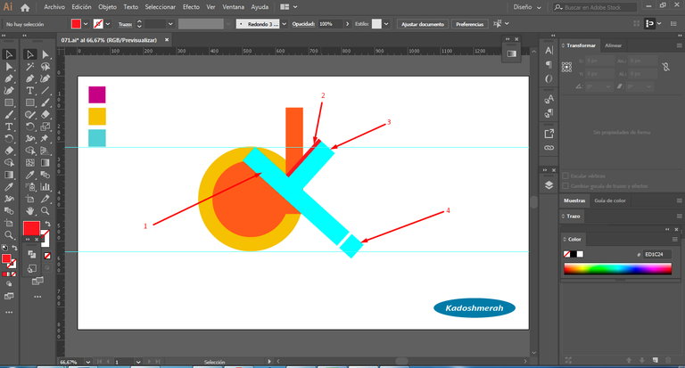Select the Column Graph tool
685x368 pixels.
(45, 187)
